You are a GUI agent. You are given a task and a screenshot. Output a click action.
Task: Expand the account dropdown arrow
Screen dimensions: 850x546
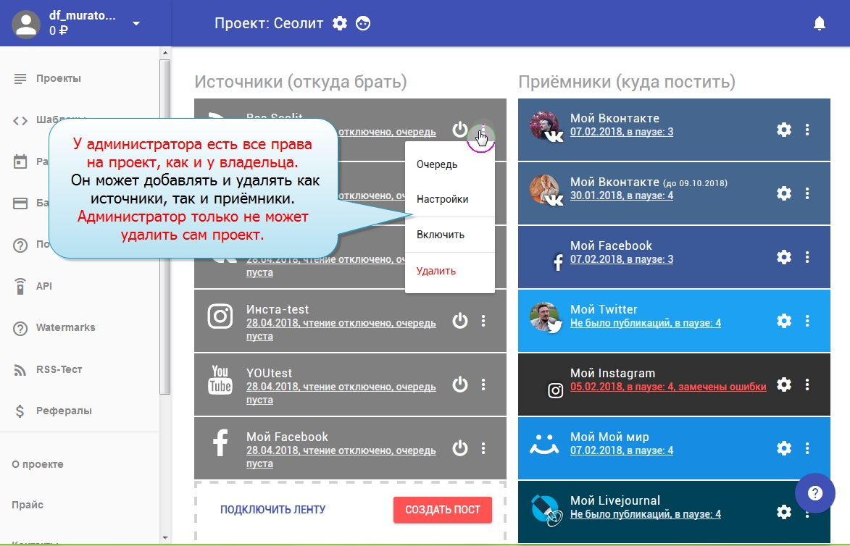136,23
